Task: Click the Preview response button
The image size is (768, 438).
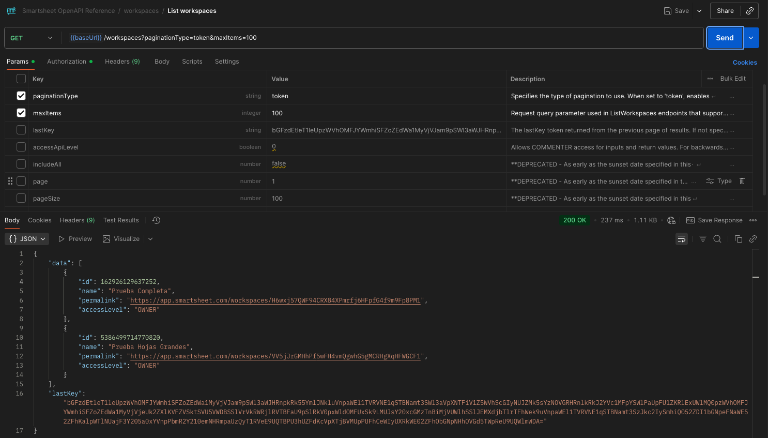Action: pyautogui.click(x=75, y=239)
